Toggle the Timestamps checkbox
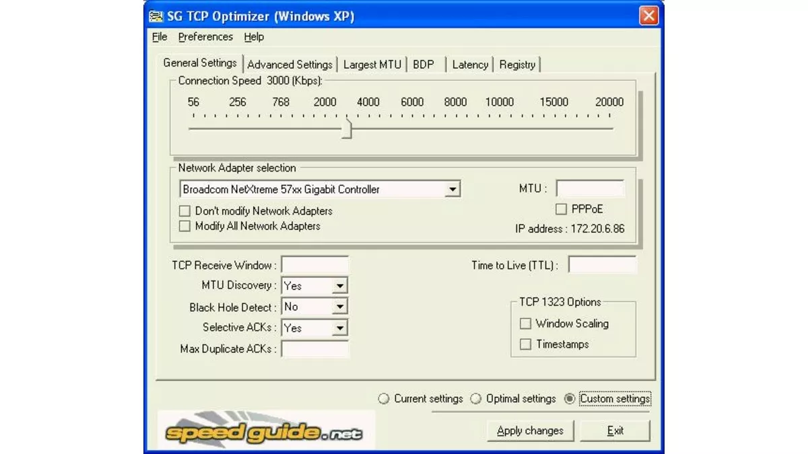808x454 pixels. tap(525, 344)
